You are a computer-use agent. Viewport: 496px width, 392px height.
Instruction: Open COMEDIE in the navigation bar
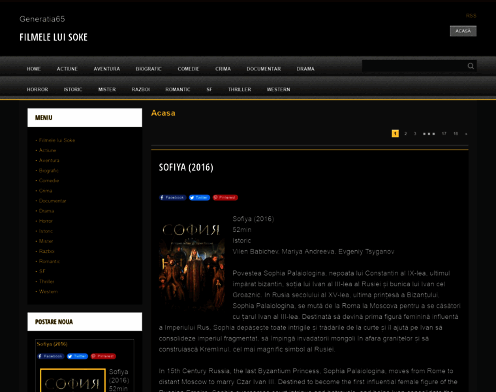[x=188, y=69]
